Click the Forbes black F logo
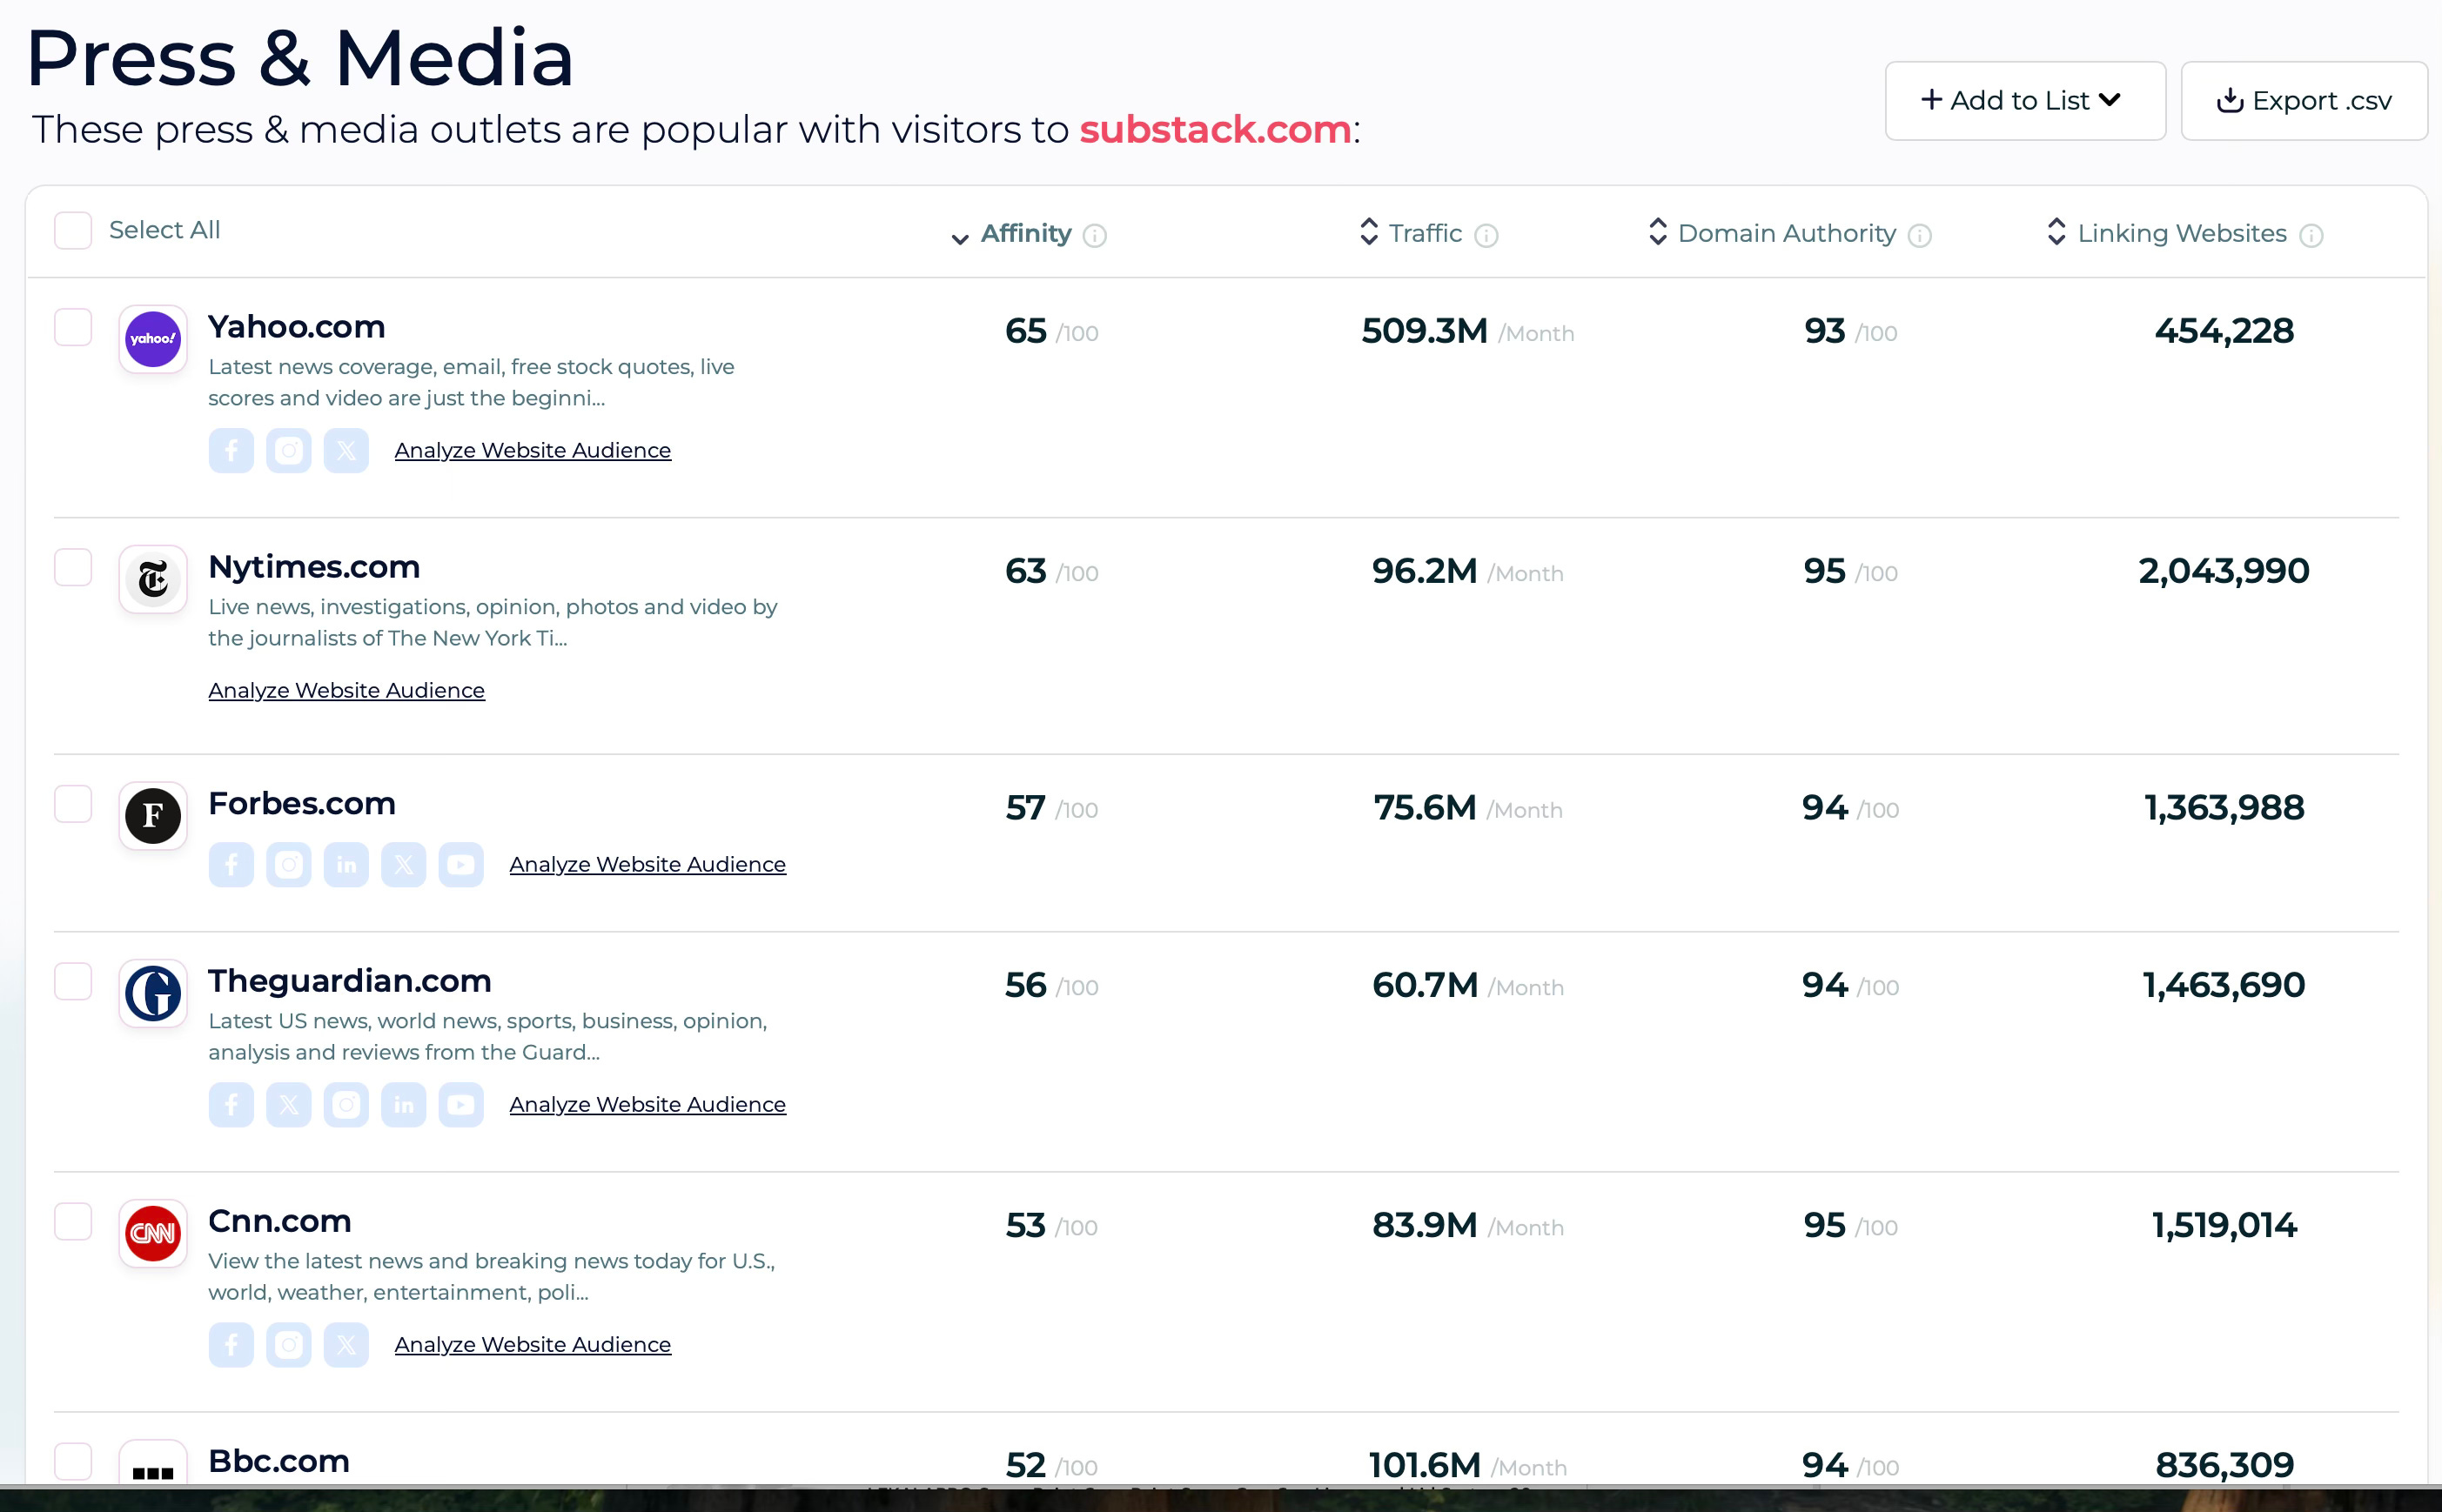 (153, 816)
